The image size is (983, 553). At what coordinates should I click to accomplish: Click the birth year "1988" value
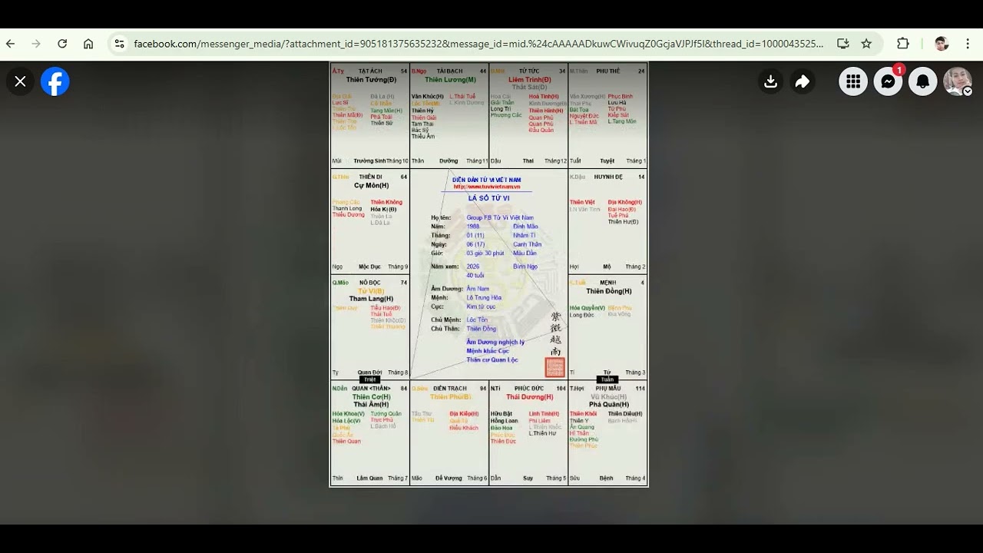[x=473, y=227]
